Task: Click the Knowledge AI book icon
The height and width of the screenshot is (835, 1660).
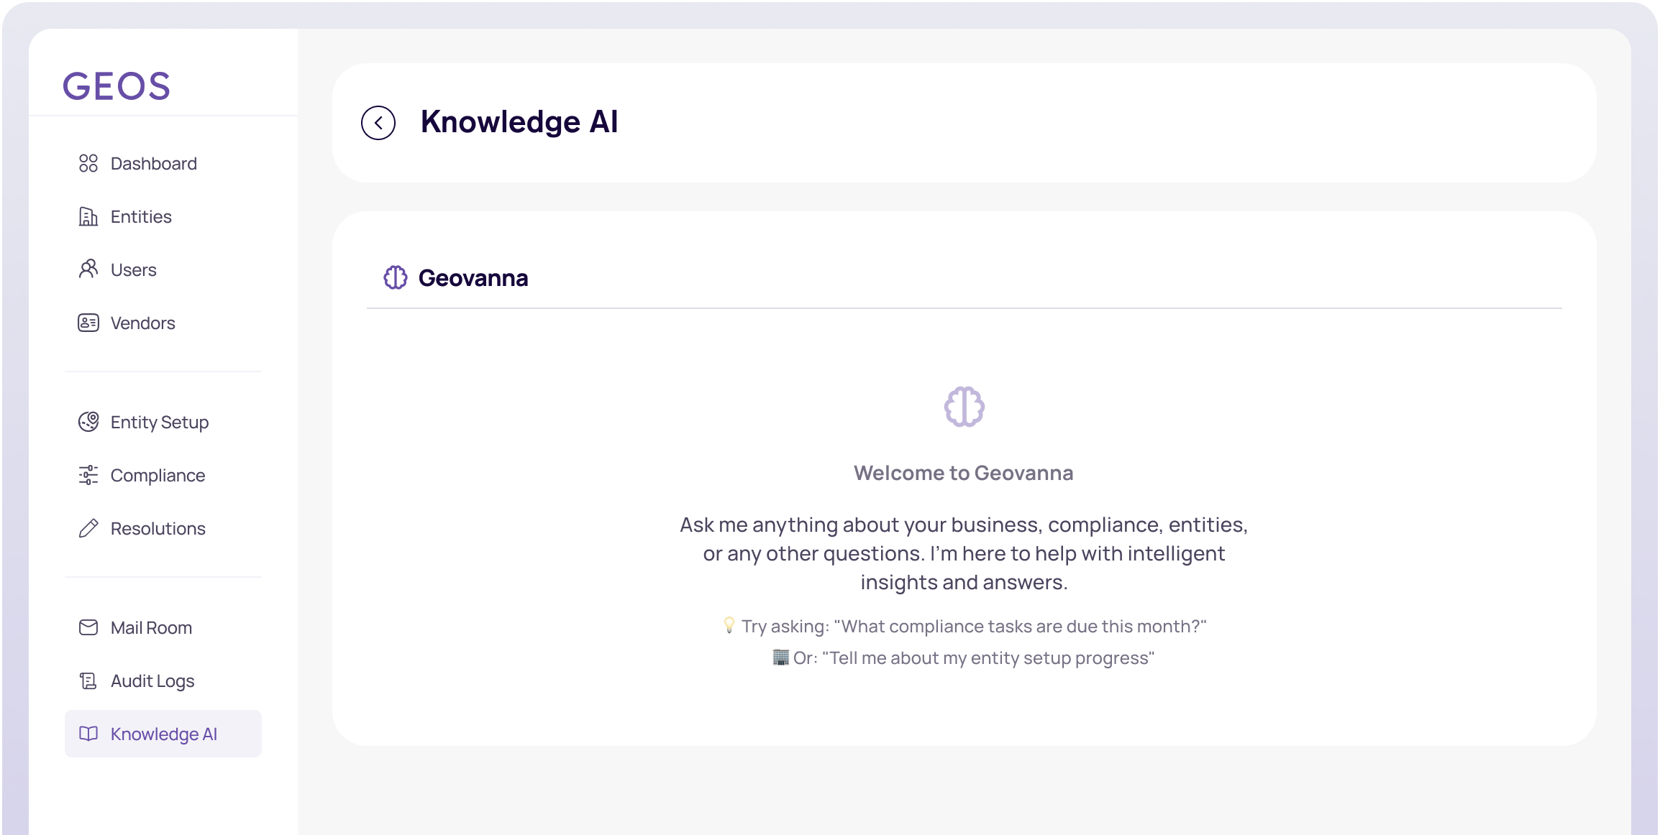Action: [x=88, y=734]
